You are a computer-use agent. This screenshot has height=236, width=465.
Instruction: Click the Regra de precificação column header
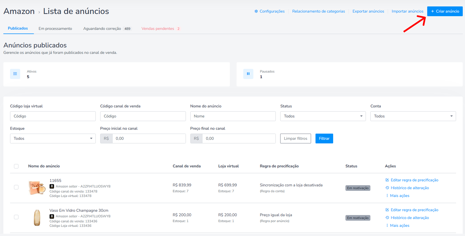click(x=279, y=166)
